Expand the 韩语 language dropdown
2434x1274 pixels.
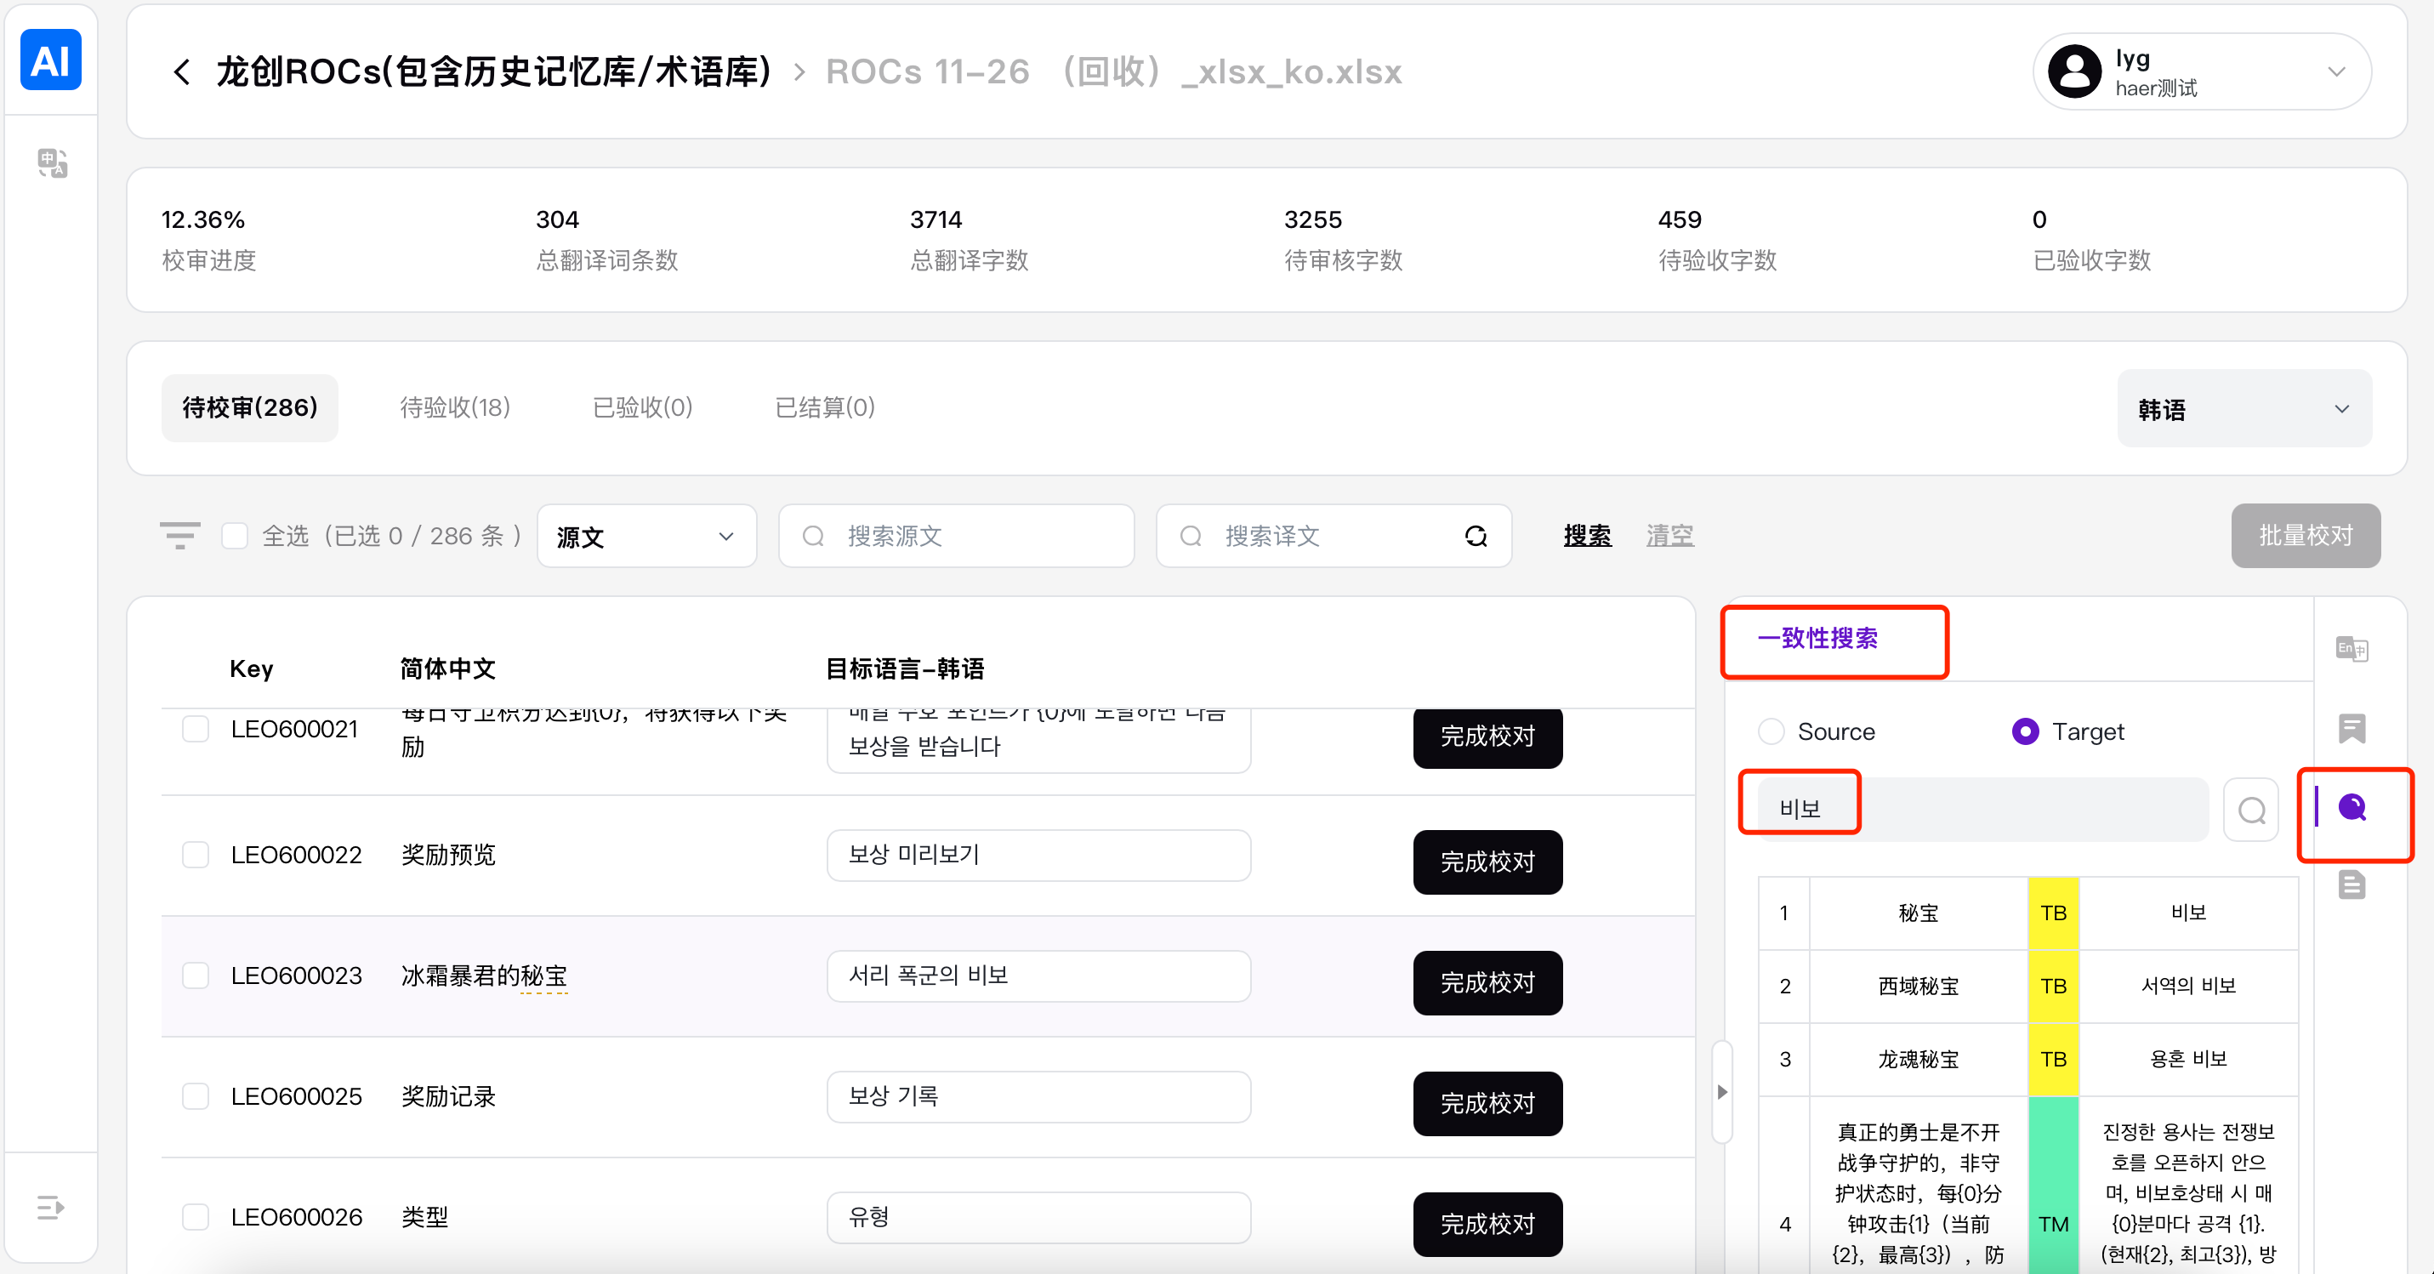[2243, 409]
